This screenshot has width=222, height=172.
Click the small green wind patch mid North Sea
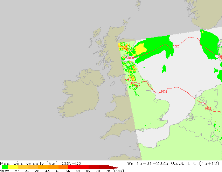coord(164,69)
